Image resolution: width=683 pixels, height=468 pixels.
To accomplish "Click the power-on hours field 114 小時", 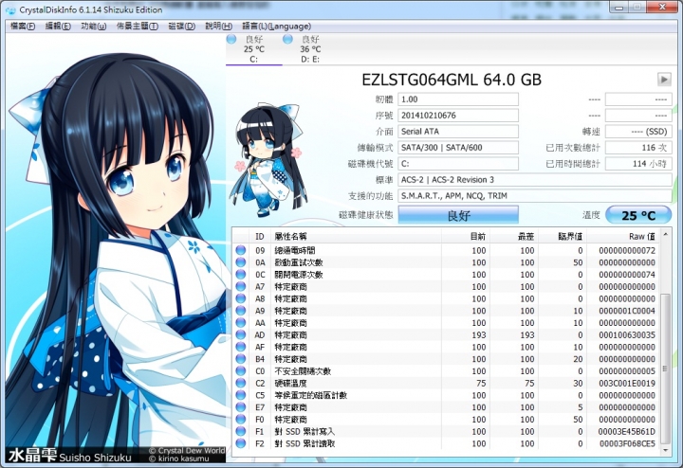I will tap(638, 164).
